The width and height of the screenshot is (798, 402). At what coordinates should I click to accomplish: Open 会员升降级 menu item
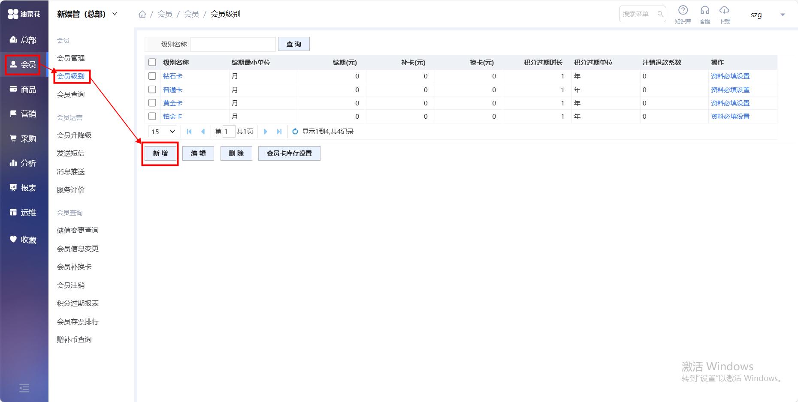point(74,135)
